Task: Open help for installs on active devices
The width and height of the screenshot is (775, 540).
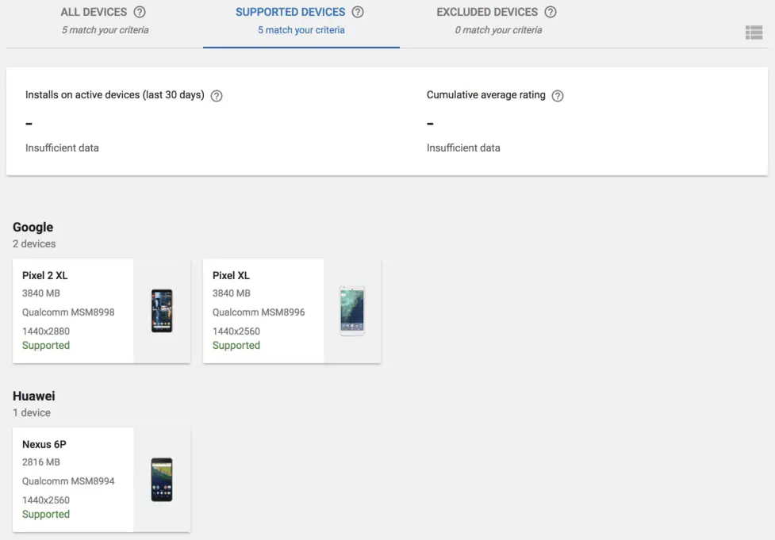Action: [217, 96]
